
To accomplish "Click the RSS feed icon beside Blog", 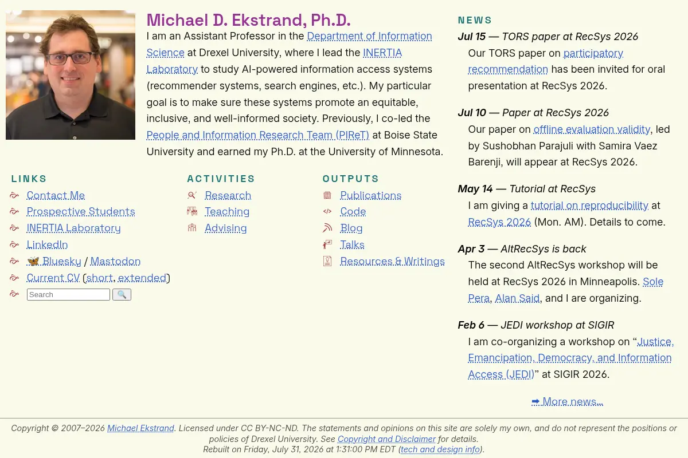I will pos(327,228).
